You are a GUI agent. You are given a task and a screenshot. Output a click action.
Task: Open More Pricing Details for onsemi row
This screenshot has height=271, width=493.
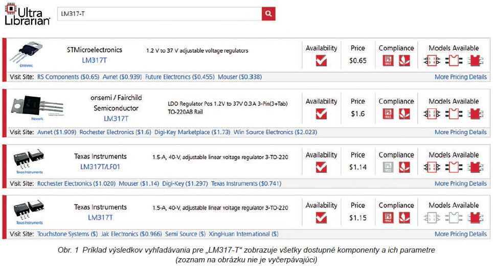pos(461,132)
